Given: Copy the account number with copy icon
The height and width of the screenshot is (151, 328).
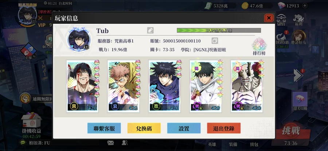Looking at the screenshot, I should 215,41.
